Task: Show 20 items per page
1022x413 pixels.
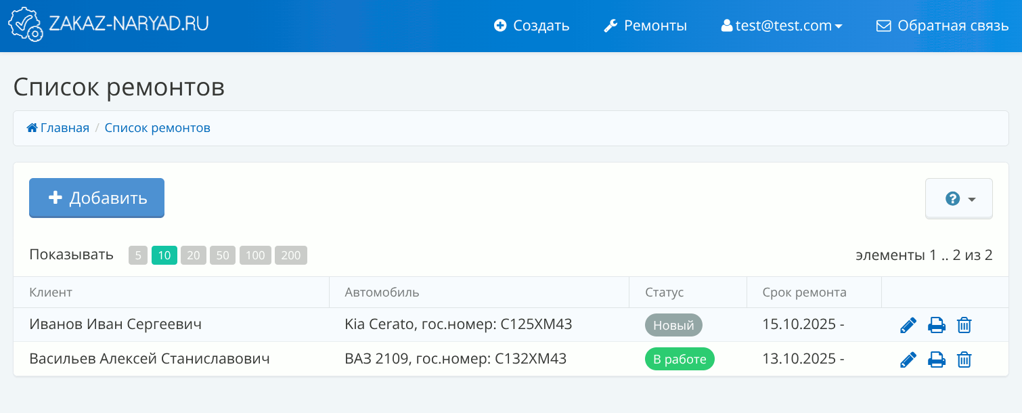Action: (194, 255)
